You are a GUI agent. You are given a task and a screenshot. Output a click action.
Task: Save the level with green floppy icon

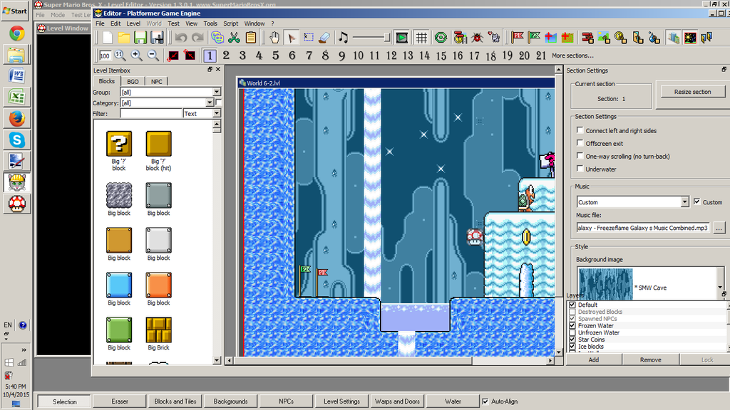tap(140, 37)
